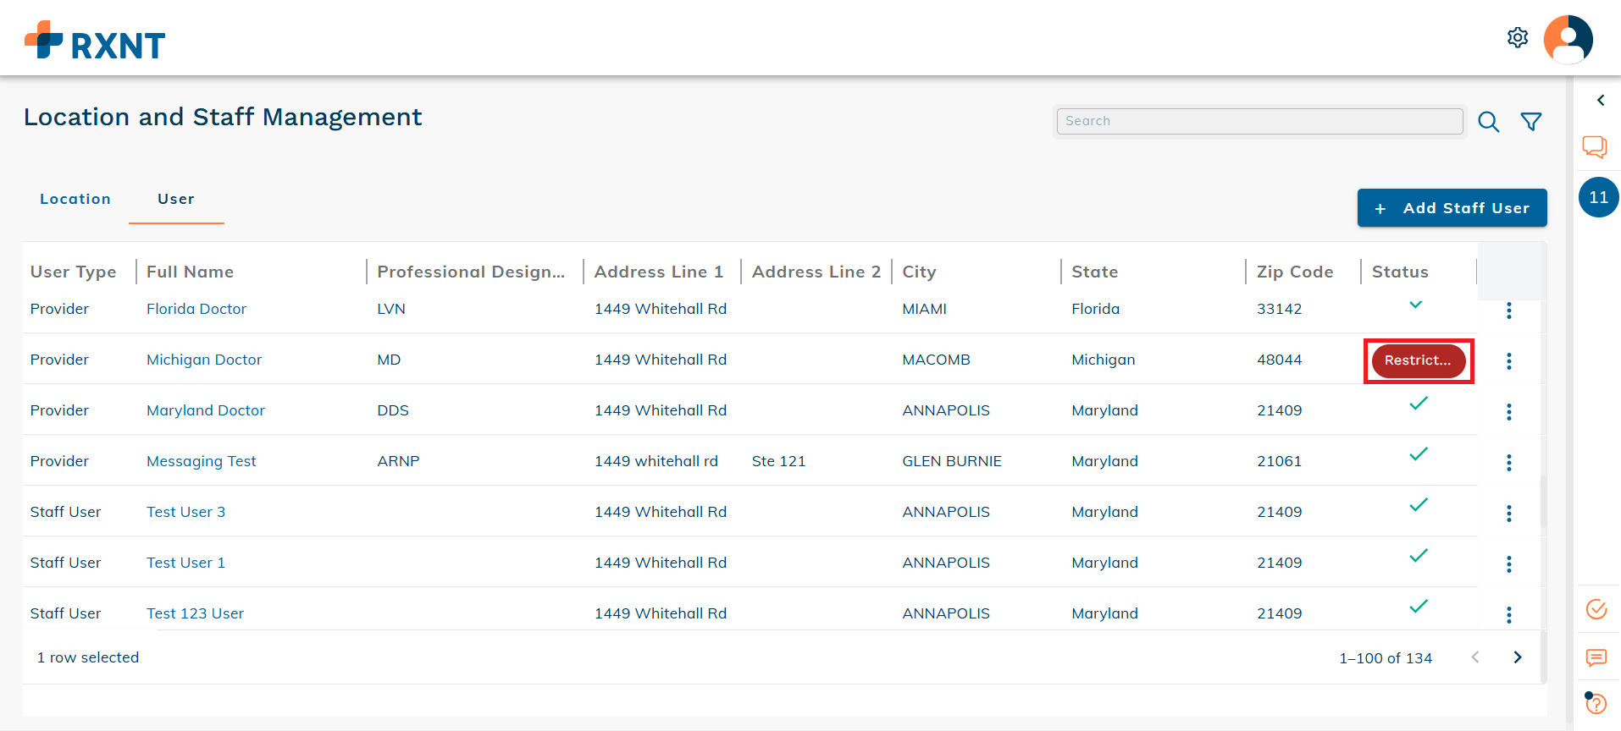Click the '1–100 of 134' pagination text
The height and width of the screenshot is (731, 1621).
coord(1386,658)
